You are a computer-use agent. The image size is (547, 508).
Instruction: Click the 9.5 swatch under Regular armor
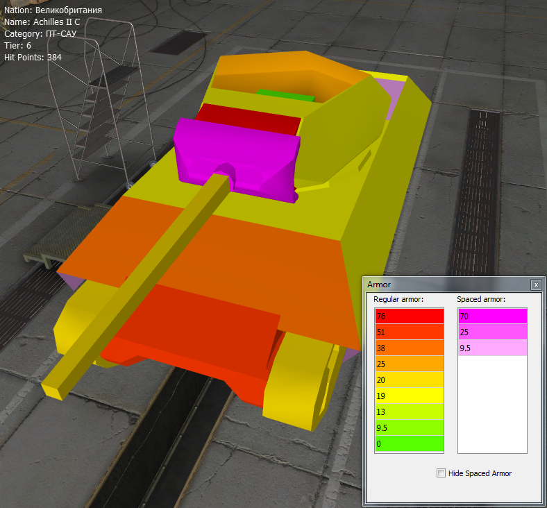point(409,427)
